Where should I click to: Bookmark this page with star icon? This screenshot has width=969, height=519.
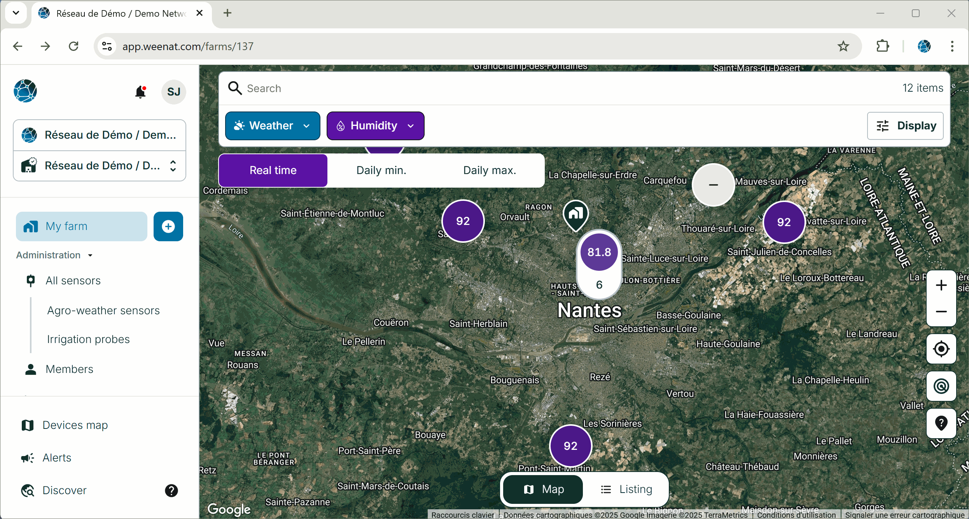tap(843, 46)
